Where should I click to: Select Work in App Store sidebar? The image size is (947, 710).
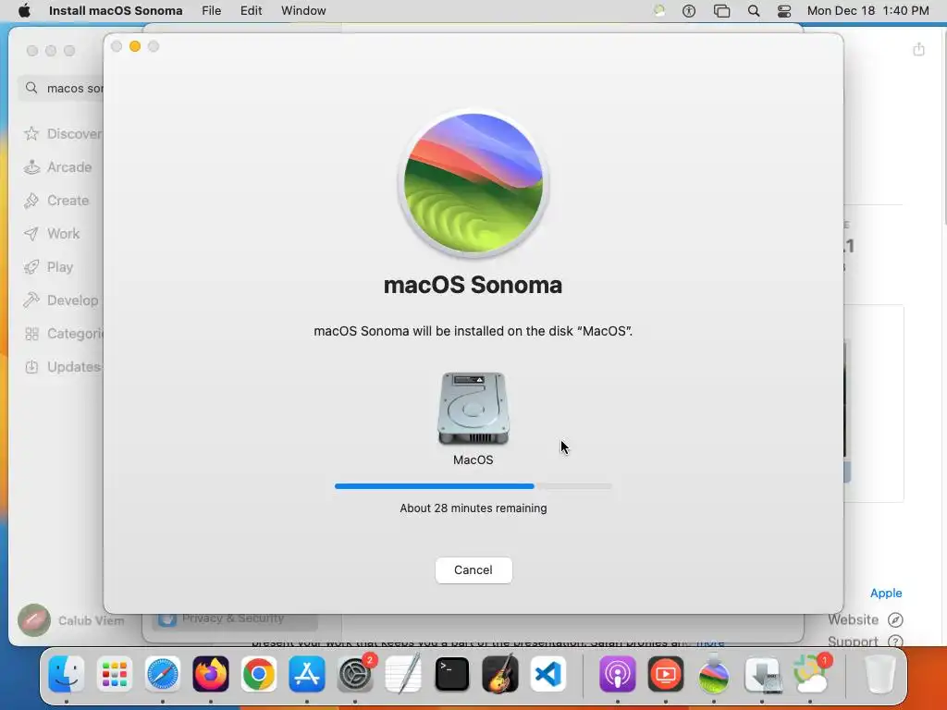[x=52, y=234]
